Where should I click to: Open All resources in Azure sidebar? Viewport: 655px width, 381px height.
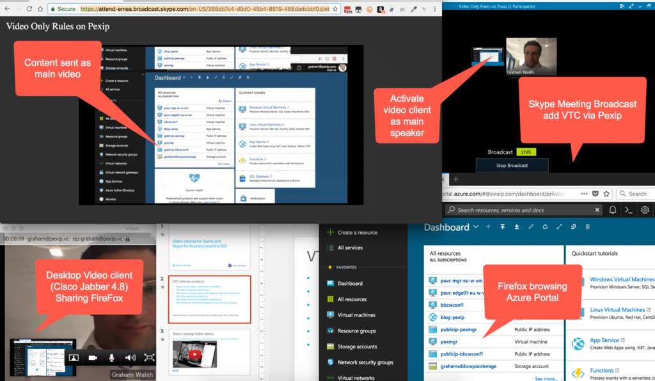(347, 299)
